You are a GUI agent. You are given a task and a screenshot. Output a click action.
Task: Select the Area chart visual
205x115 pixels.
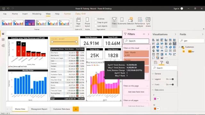[158, 43]
